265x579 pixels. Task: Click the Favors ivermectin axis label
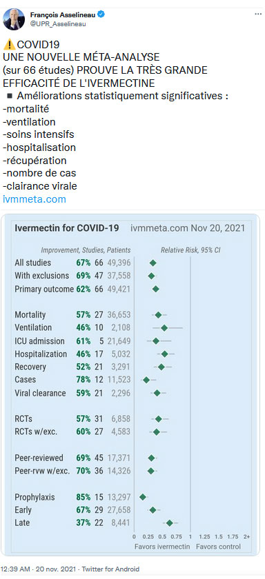(x=162, y=547)
